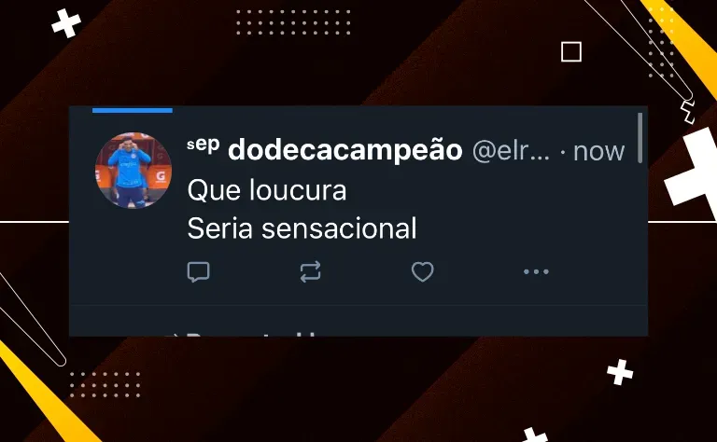Click the truncated @elr... handle
The width and height of the screenshot is (717, 442).
511,151
